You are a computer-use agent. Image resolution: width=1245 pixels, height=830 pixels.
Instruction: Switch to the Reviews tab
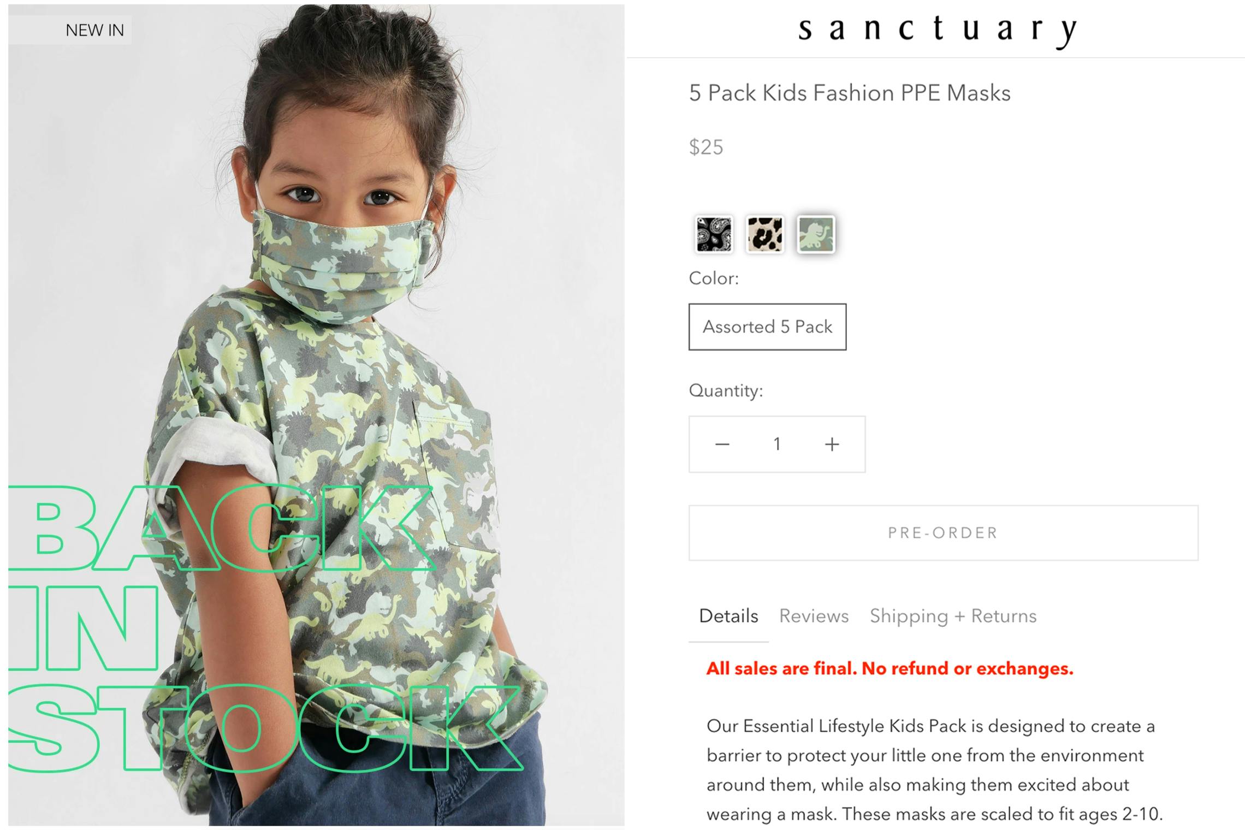tap(814, 616)
